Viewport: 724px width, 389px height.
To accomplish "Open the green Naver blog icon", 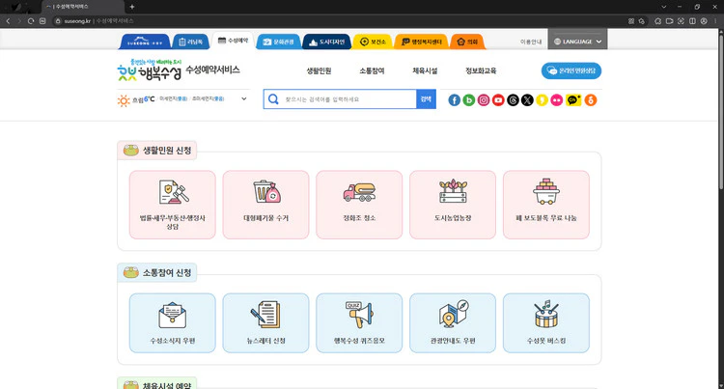I will click(468, 100).
